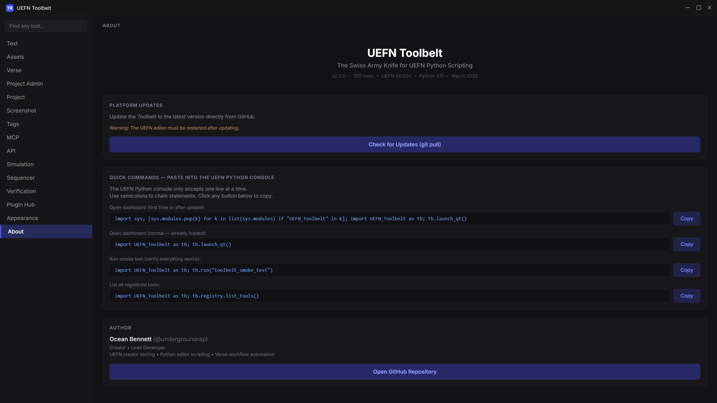Select MCP in the sidebar
The image size is (717, 403).
click(x=46, y=137)
